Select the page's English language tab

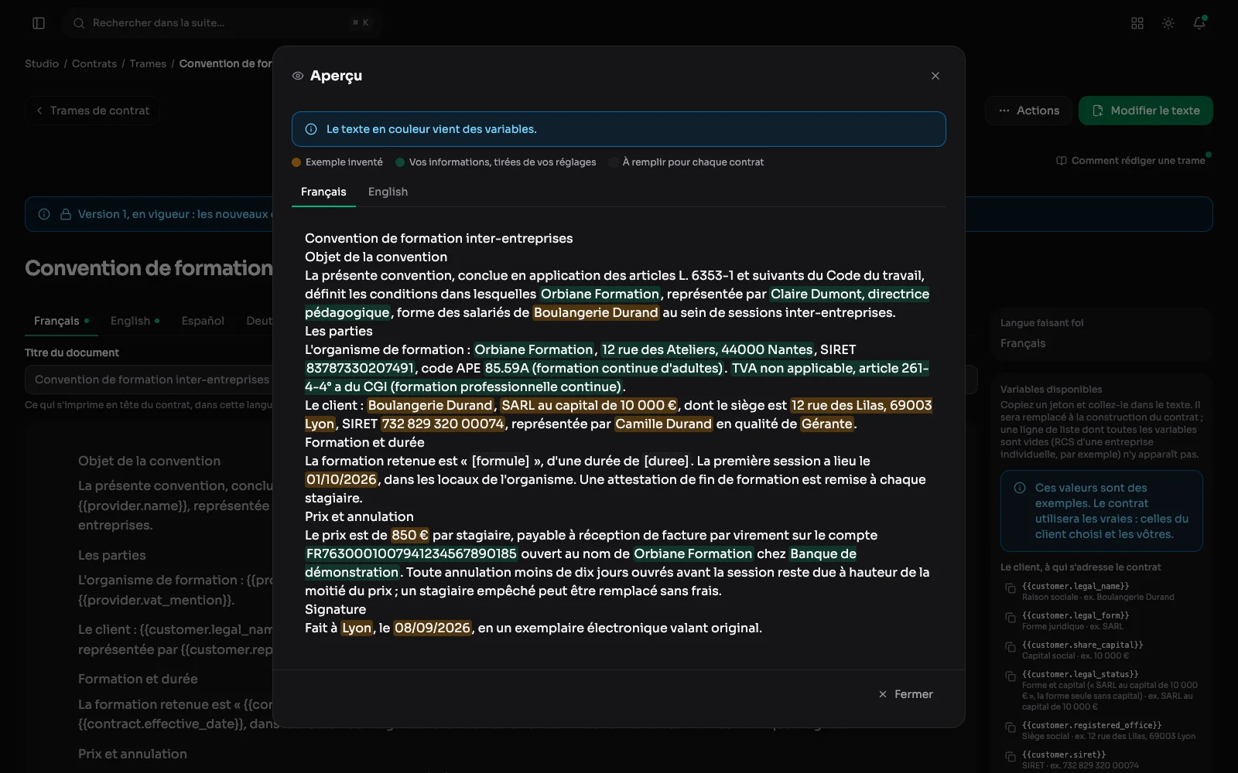point(135,321)
